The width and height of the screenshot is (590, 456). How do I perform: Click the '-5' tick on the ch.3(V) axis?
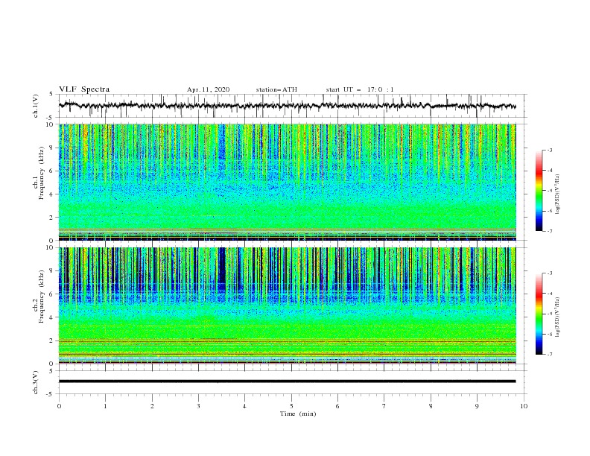(51, 394)
